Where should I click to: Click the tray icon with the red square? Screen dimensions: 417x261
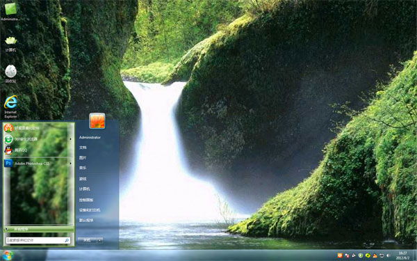(347, 255)
